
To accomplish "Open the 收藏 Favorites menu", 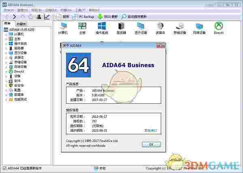I will [66, 10].
